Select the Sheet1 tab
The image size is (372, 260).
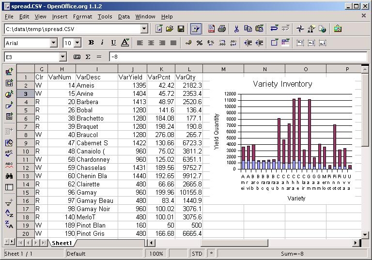62,243
